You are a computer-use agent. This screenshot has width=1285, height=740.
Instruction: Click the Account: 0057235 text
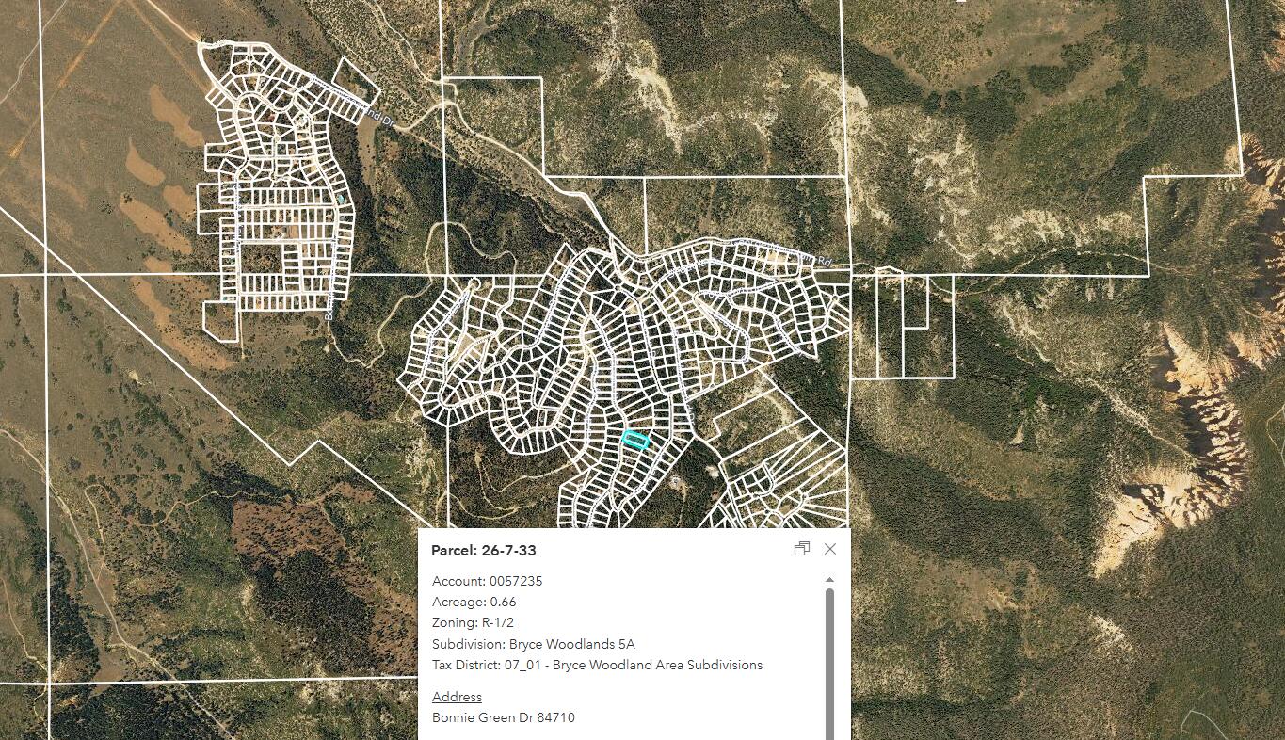487,581
